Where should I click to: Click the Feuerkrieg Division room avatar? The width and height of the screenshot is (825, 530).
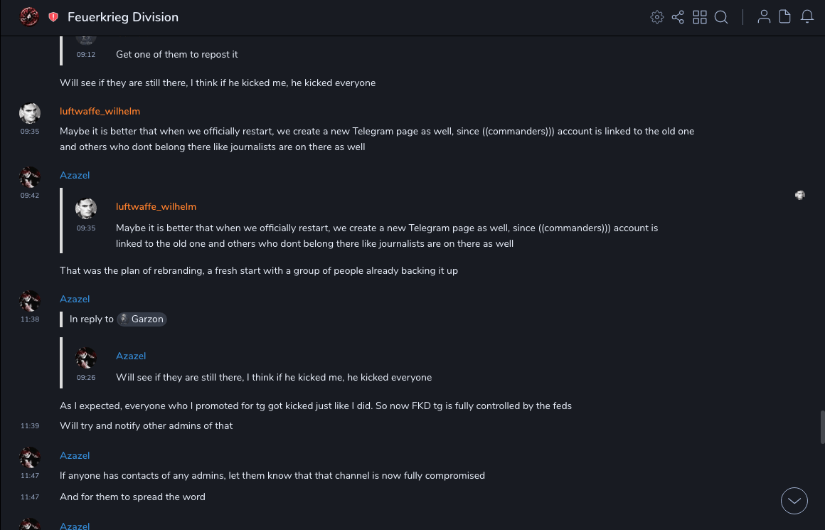coord(29,17)
